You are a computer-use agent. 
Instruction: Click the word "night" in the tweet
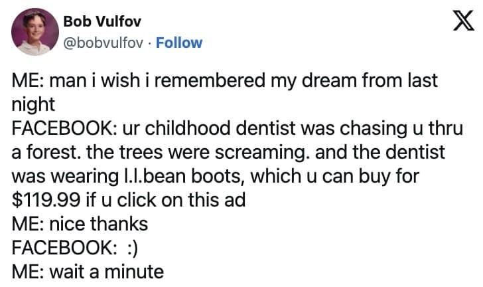click(33, 104)
